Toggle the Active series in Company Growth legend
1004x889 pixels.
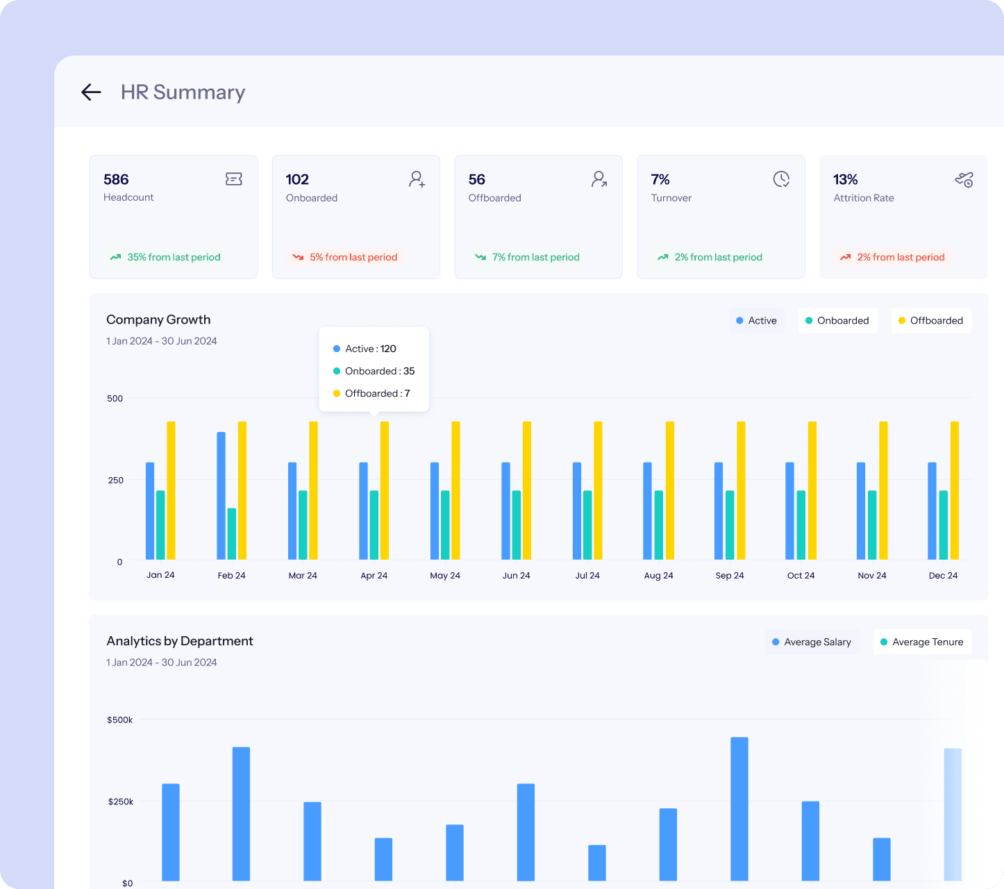coord(756,320)
